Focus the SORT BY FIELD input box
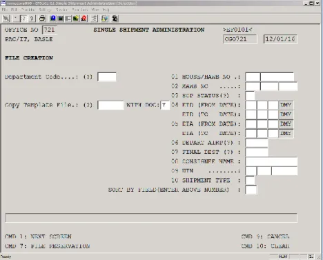Viewport: 323px width, 260px height. [x=251, y=190]
